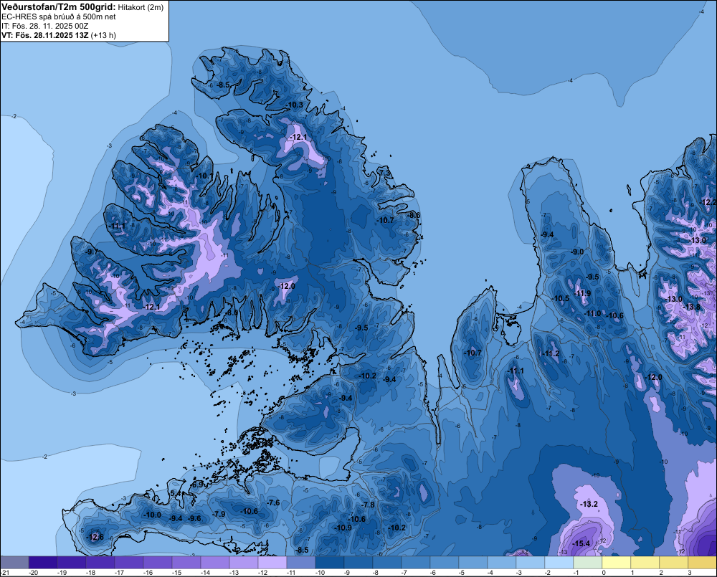Click the -12.6 temperature value
Viewport: 717px width, 577px height.
point(95,538)
